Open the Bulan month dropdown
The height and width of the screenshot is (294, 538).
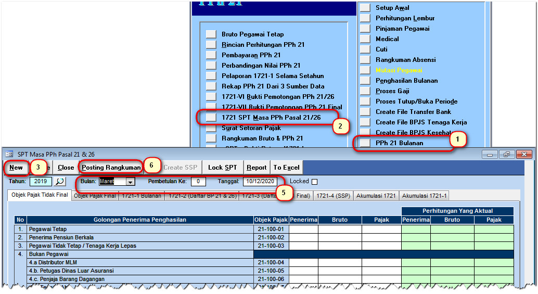pyautogui.click(x=130, y=182)
